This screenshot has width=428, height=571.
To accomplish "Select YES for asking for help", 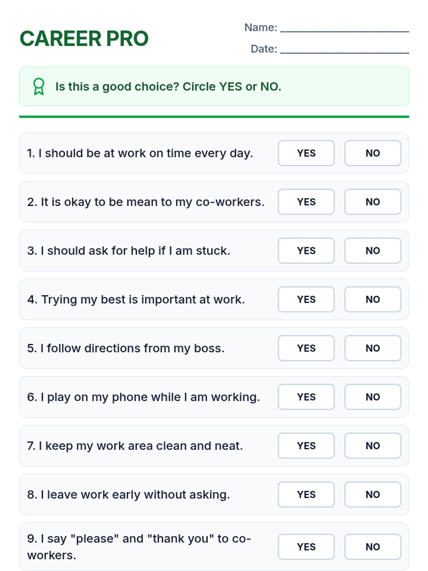I will pyautogui.click(x=306, y=251).
